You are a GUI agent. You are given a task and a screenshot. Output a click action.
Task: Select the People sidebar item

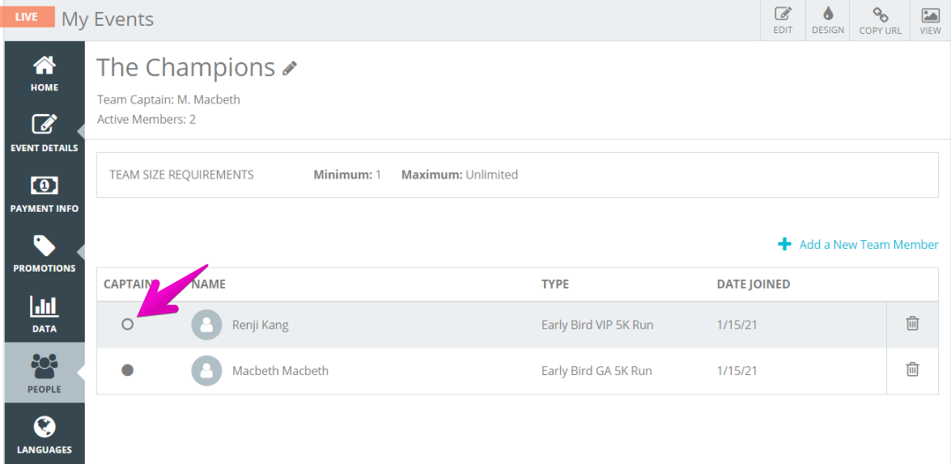[x=45, y=373]
